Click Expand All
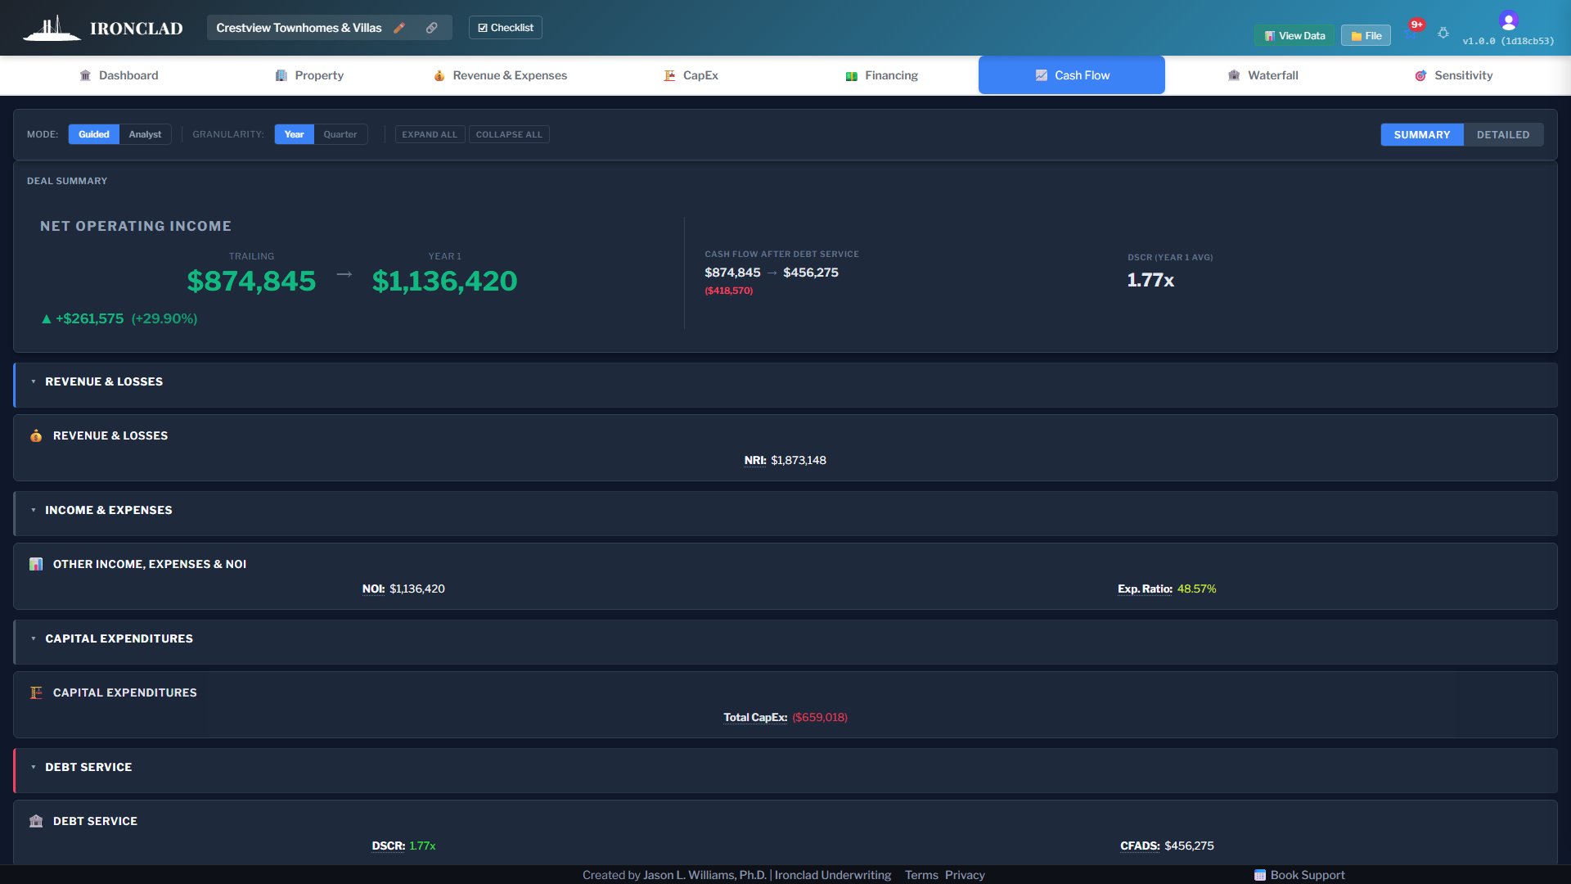Image resolution: width=1571 pixels, height=884 pixels. [x=430, y=134]
